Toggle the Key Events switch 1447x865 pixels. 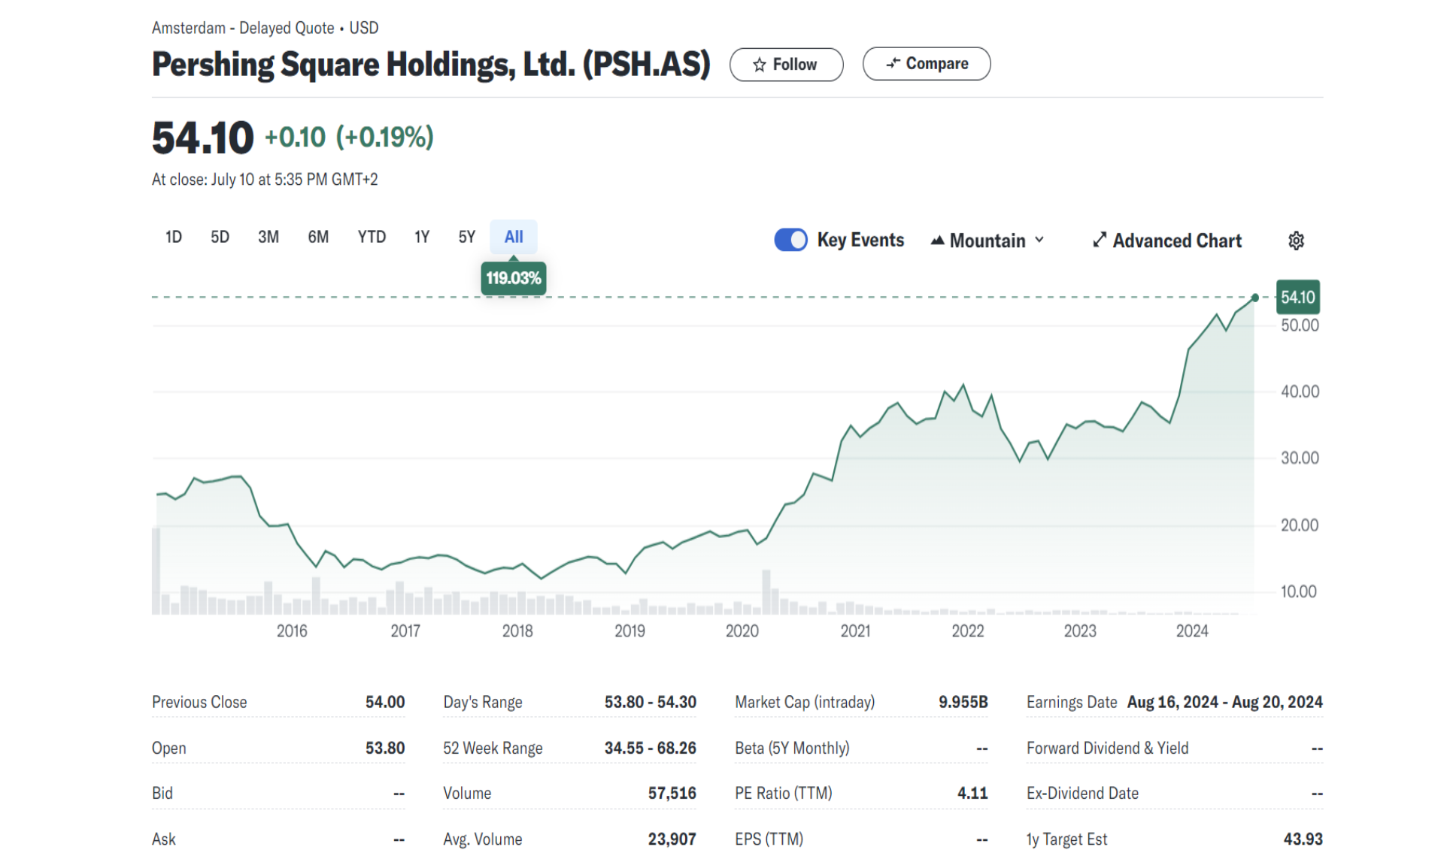pyautogui.click(x=790, y=240)
